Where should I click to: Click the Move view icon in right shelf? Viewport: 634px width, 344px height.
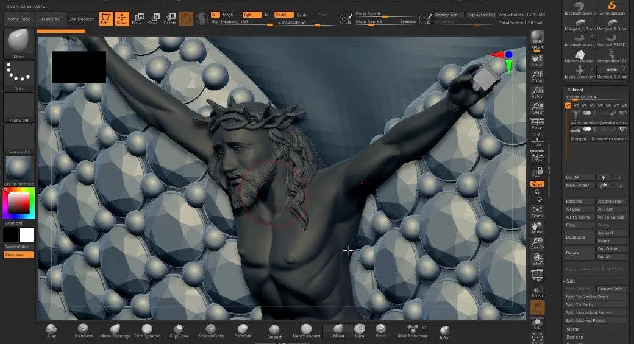[537, 228]
